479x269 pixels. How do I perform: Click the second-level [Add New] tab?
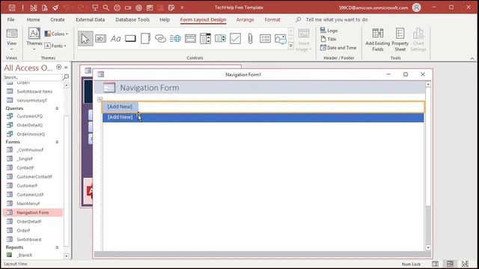click(x=120, y=117)
